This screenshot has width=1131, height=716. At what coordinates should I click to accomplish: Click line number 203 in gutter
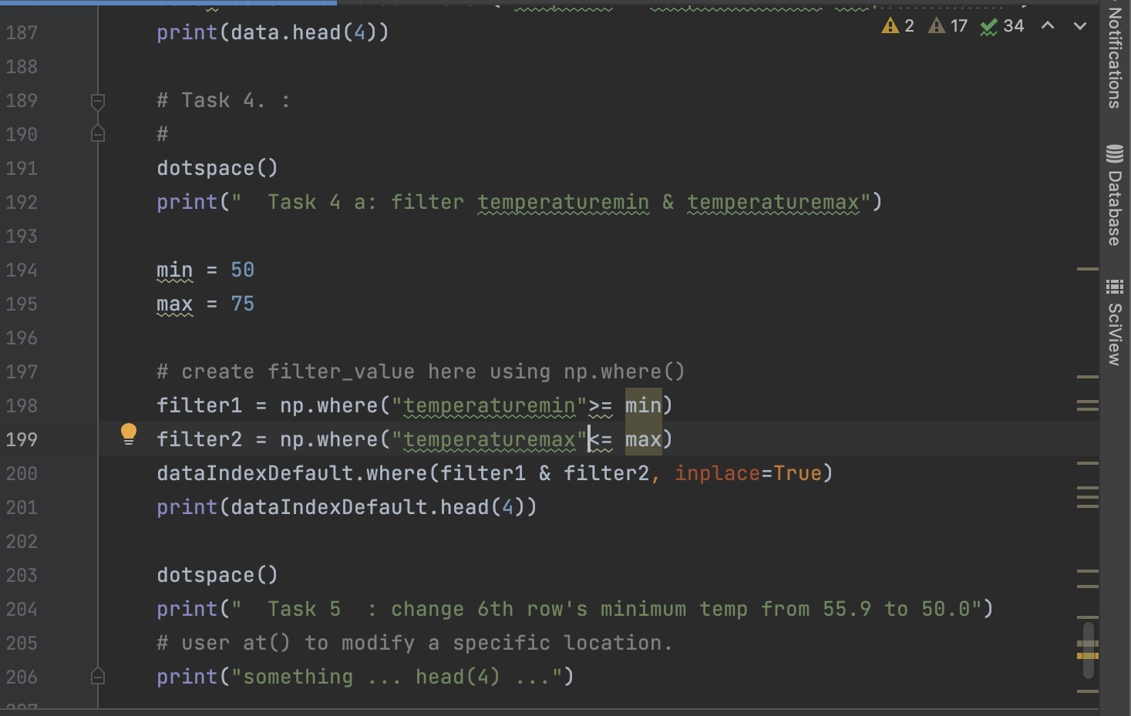(x=22, y=575)
